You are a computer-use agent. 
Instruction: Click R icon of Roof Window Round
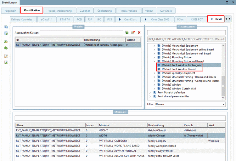pos(159,69)
